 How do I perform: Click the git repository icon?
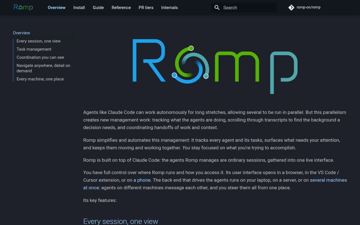click(291, 8)
